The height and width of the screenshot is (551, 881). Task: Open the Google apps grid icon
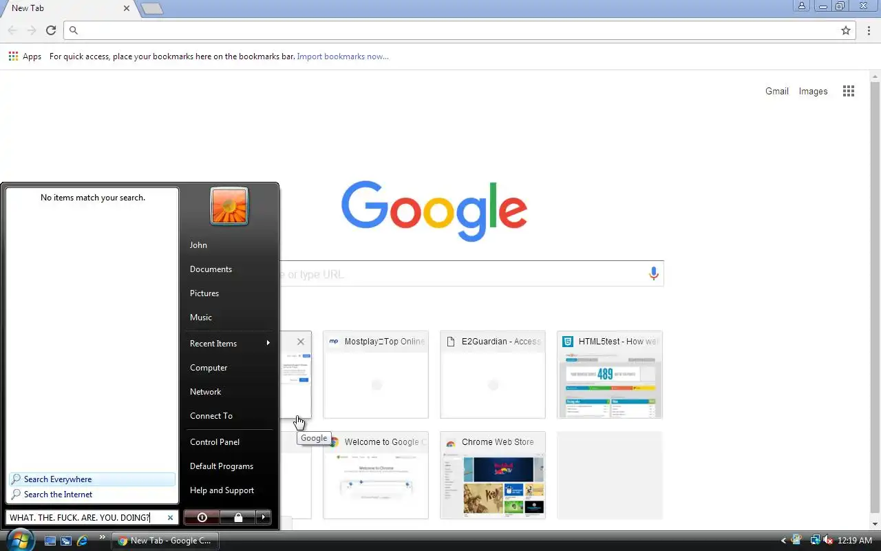coord(849,91)
